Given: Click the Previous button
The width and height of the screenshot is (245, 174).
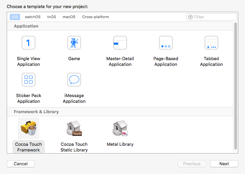Looking at the screenshot, I should tap(192, 164).
